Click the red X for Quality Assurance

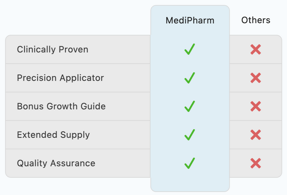(x=256, y=163)
